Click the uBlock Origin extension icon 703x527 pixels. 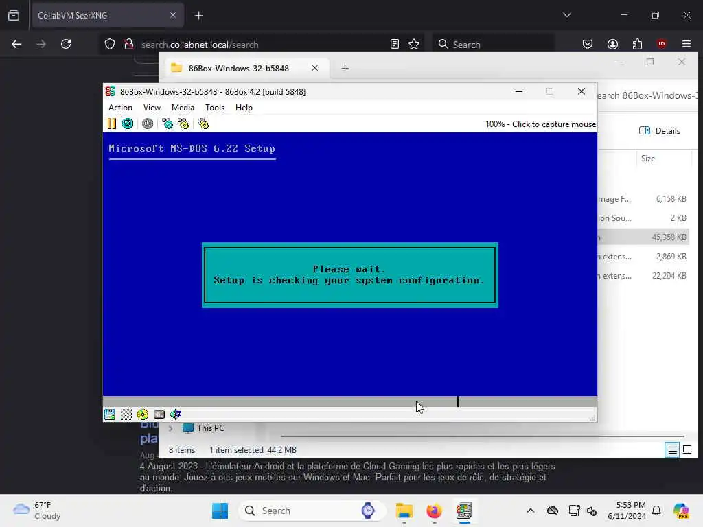662,44
